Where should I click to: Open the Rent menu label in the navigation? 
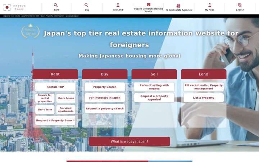[56, 10]
